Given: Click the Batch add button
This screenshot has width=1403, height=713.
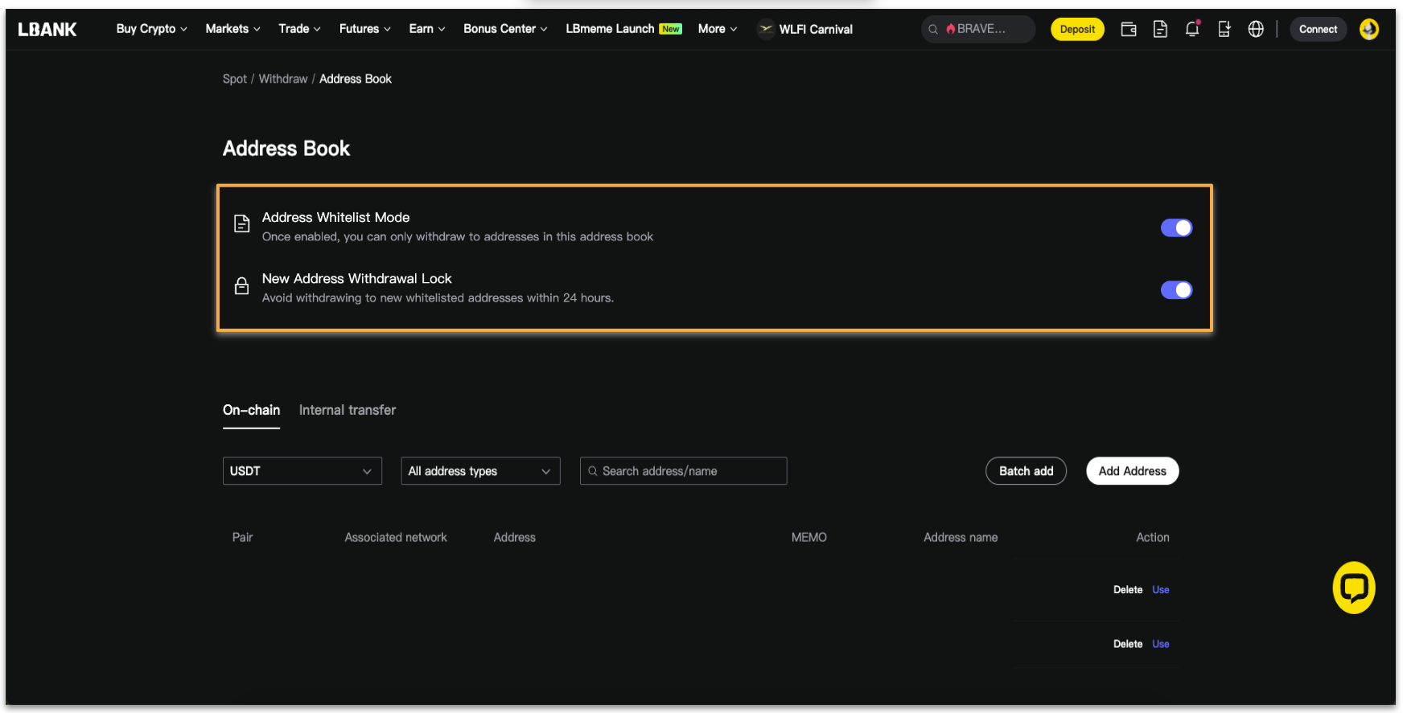Looking at the screenshot, I should tap(1026, 471).
